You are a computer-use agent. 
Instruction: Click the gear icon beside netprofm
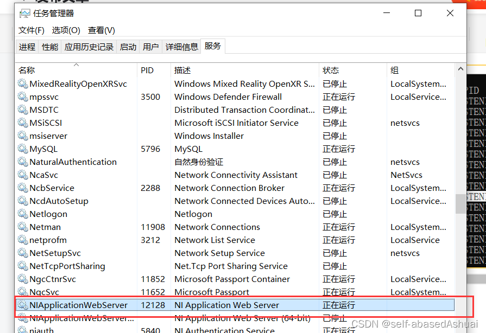click(23, 240)
